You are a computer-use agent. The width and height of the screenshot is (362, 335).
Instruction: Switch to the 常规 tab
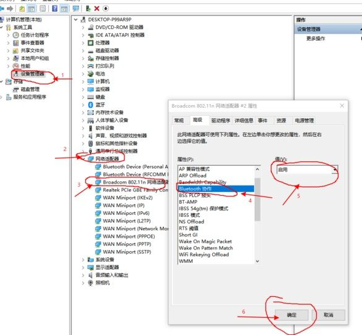click(x=179, y=120)
